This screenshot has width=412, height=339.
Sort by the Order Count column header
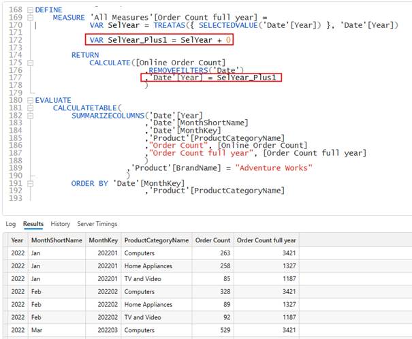pyautogui.click(x=213, y=240)
